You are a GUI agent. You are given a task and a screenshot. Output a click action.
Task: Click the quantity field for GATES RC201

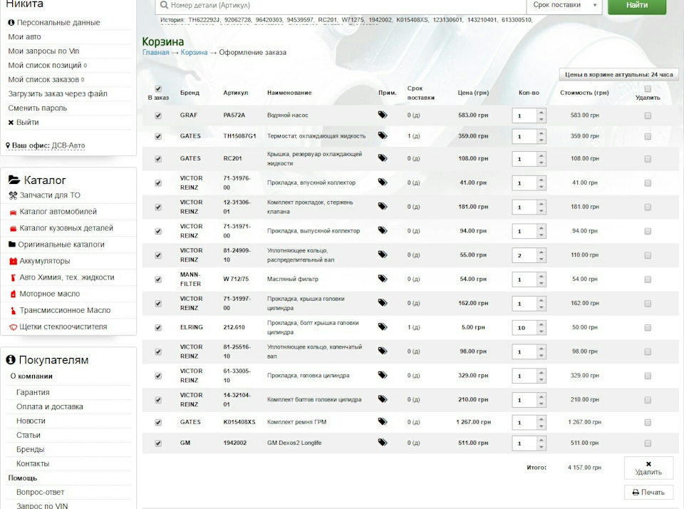[524, 159]
